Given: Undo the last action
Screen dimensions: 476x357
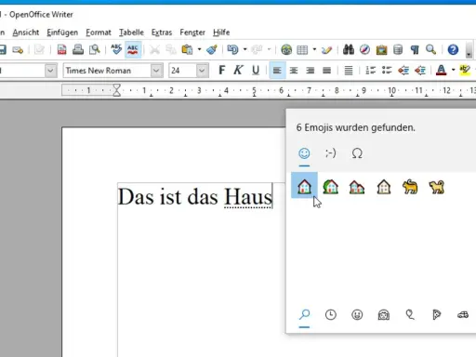Looking at the screenshot, I should [232, 49].
